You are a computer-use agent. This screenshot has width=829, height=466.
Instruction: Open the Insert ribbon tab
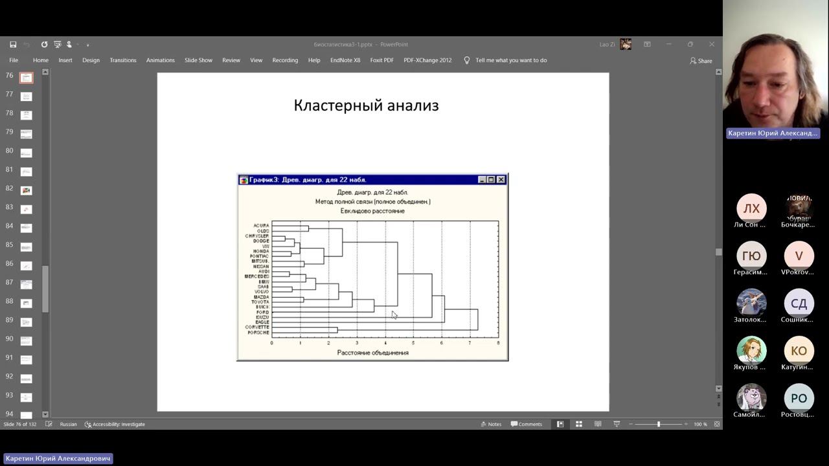pyautogui.click(x=65, y=60)
